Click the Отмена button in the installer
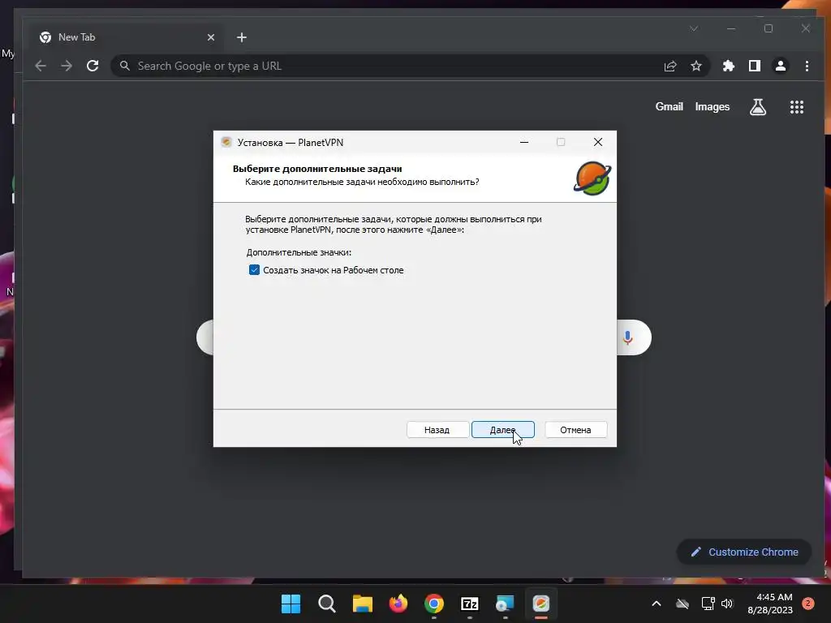The width and height of the screenshot is (831, 623). point(575,430)
